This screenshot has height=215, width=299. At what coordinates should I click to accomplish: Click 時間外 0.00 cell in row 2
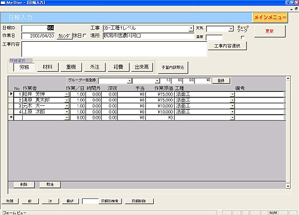coord(94,100)
